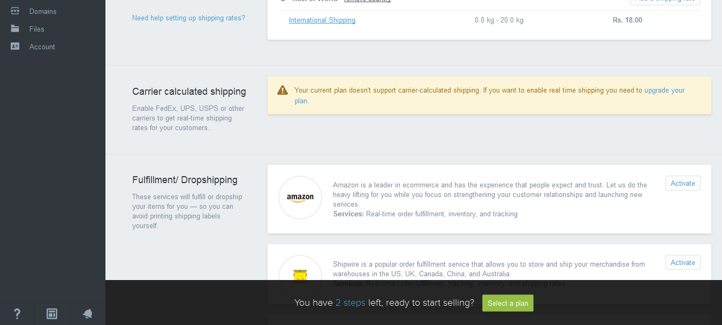This screenshot has width=722, height=325.
Task: Activate Amazon fulfillment service
Action: click(x=683, y=183)
